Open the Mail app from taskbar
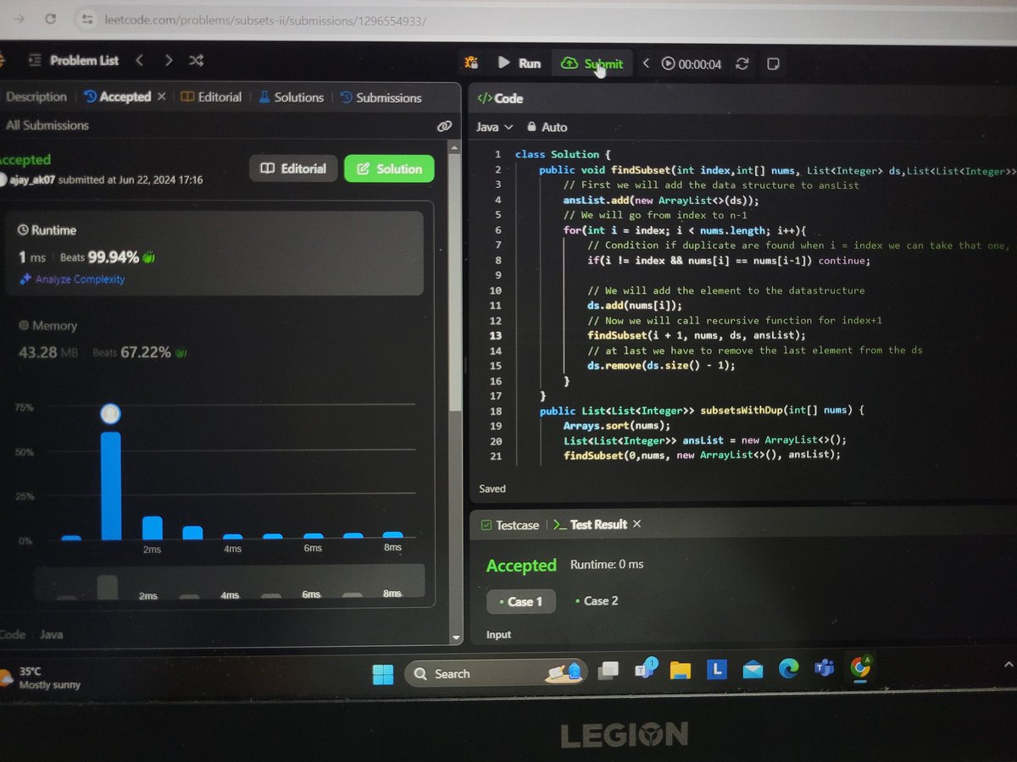The width and height of the screenshot is (1017, 762). pos(753,670)
